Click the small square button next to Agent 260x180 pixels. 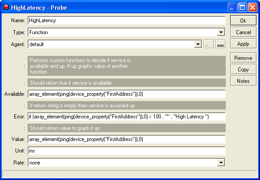click(208, 44)
